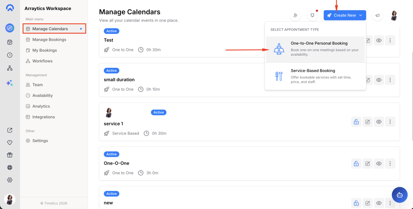
Task: Open three-dot menu for service 1 calendar
Action: (390, 121)
